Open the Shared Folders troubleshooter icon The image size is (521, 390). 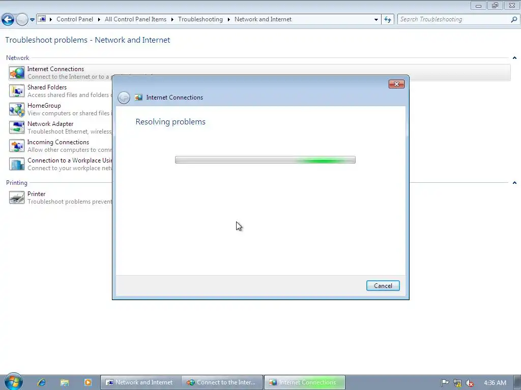point(17,91)
